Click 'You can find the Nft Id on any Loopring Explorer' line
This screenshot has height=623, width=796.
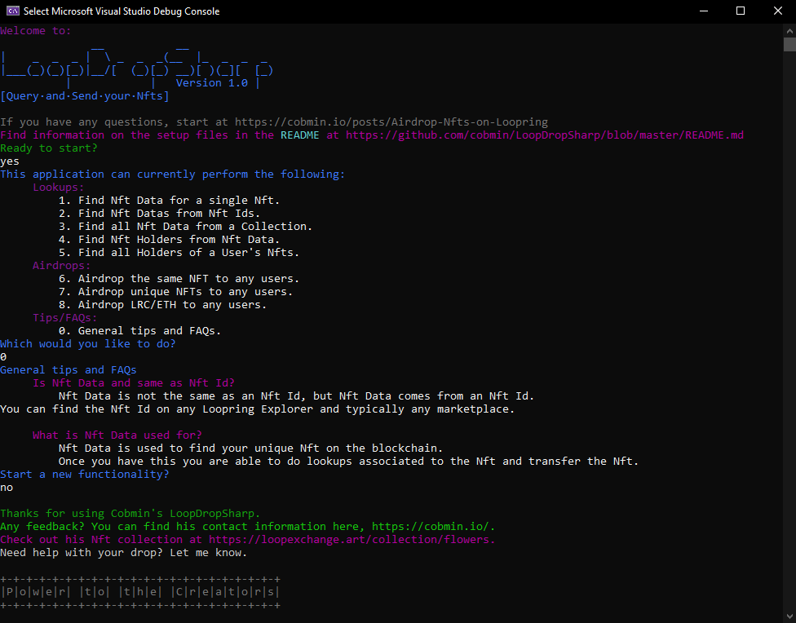pyautogui.click(x=258, y=409)
